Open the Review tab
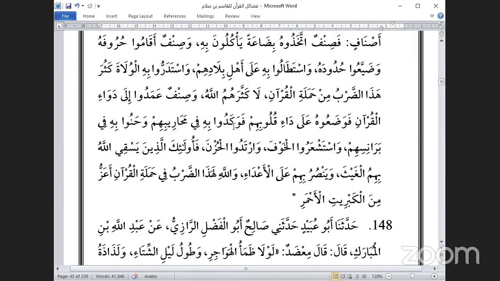500x281 pixels. [x=232, y=16]
